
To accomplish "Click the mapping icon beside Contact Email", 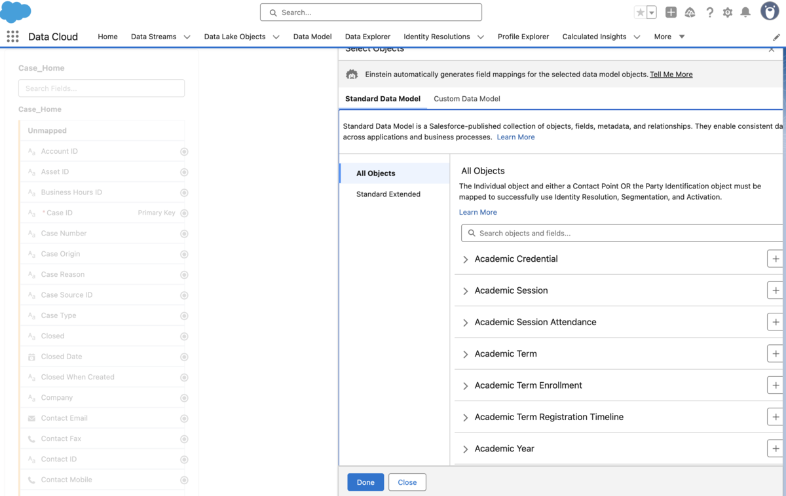I will click(184, 419).
